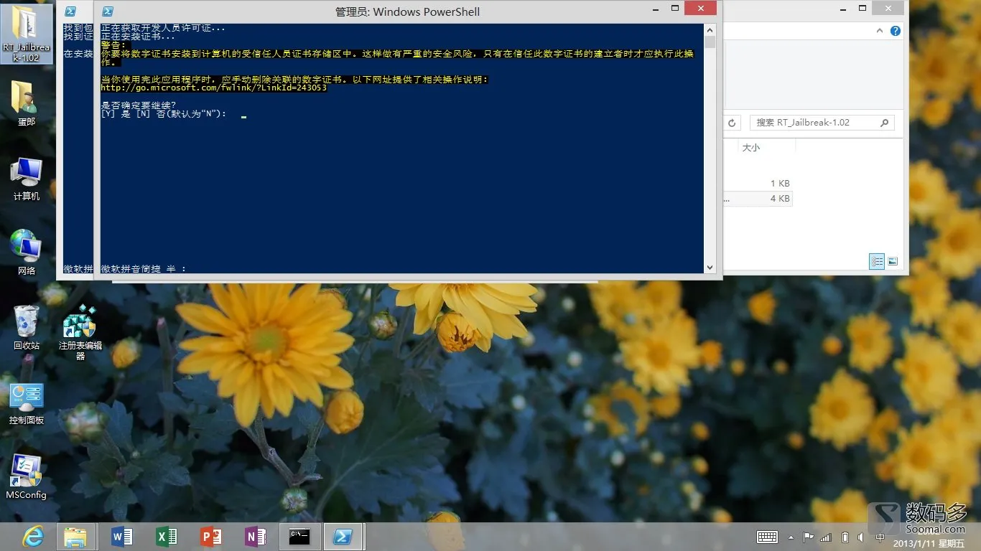Open Explorer help question mark icon
981x551 pixels.
click(896, 31)
